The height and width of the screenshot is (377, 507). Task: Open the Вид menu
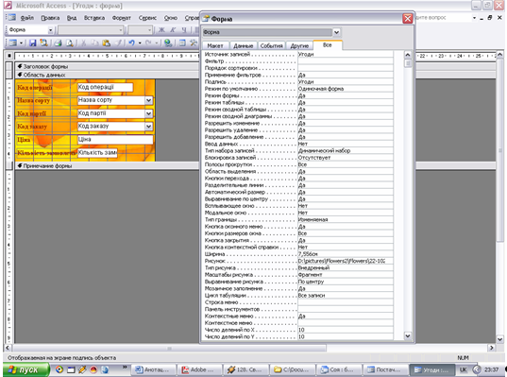[72, 18]
